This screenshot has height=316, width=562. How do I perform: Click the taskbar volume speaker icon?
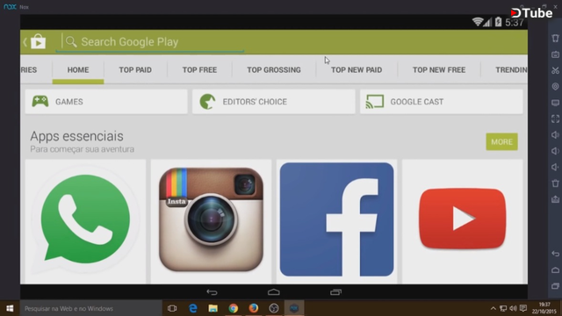pos(513,308)
